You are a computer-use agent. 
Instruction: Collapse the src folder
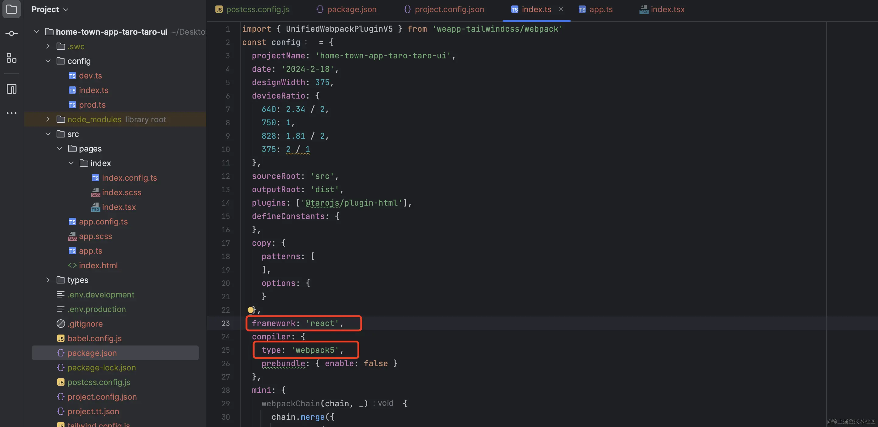pyautogui.click(x=48, y=134)
